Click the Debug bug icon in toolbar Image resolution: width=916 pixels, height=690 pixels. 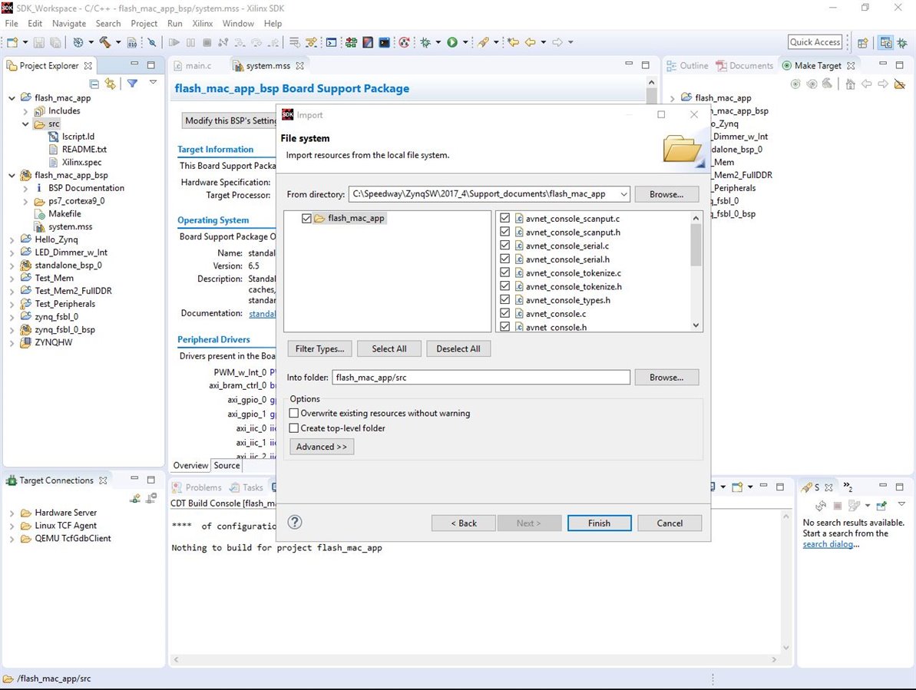click(x=425, y=42)
